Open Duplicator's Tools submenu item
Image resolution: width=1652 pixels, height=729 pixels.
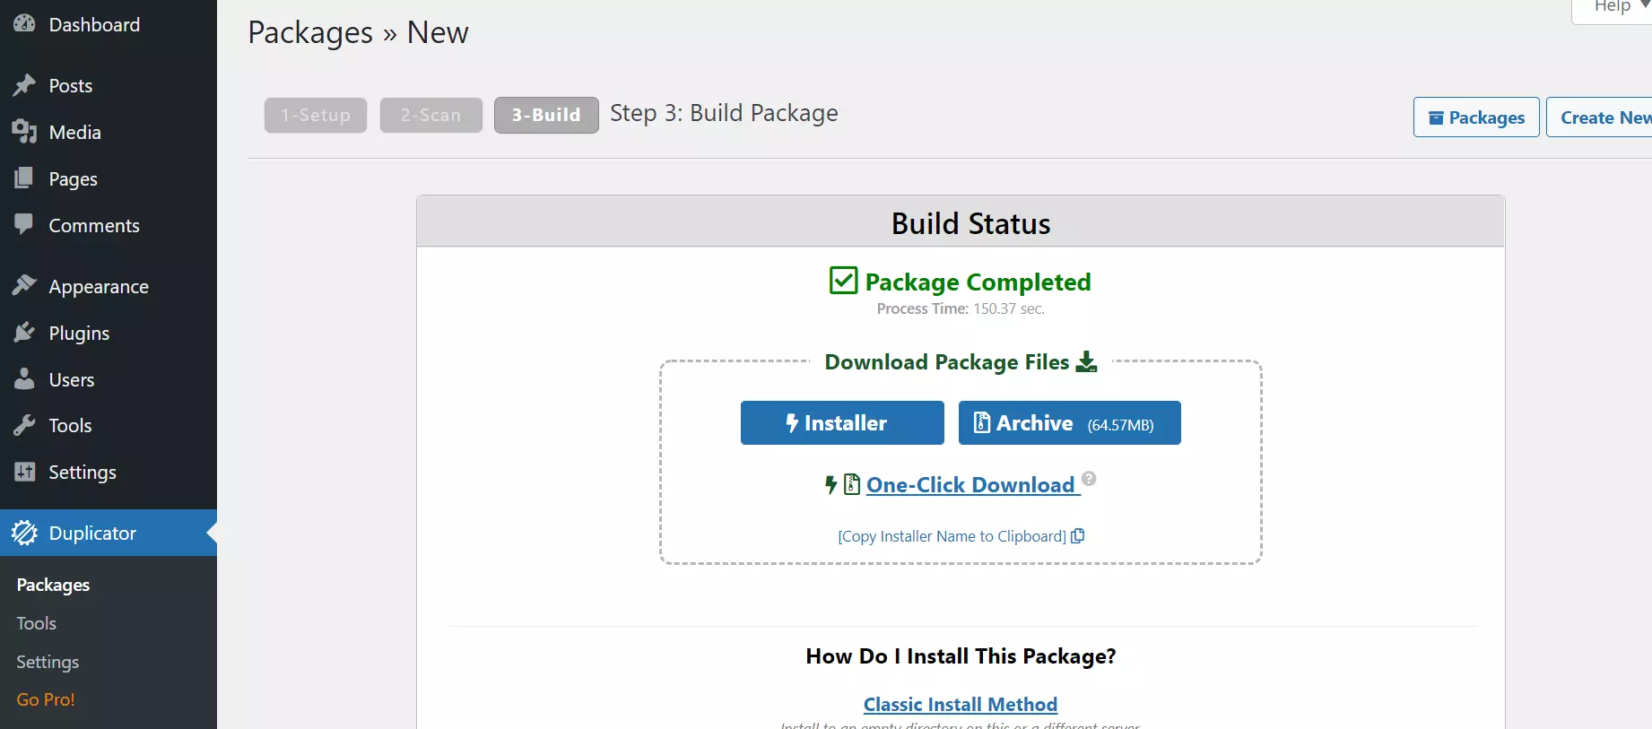(36, 623)
